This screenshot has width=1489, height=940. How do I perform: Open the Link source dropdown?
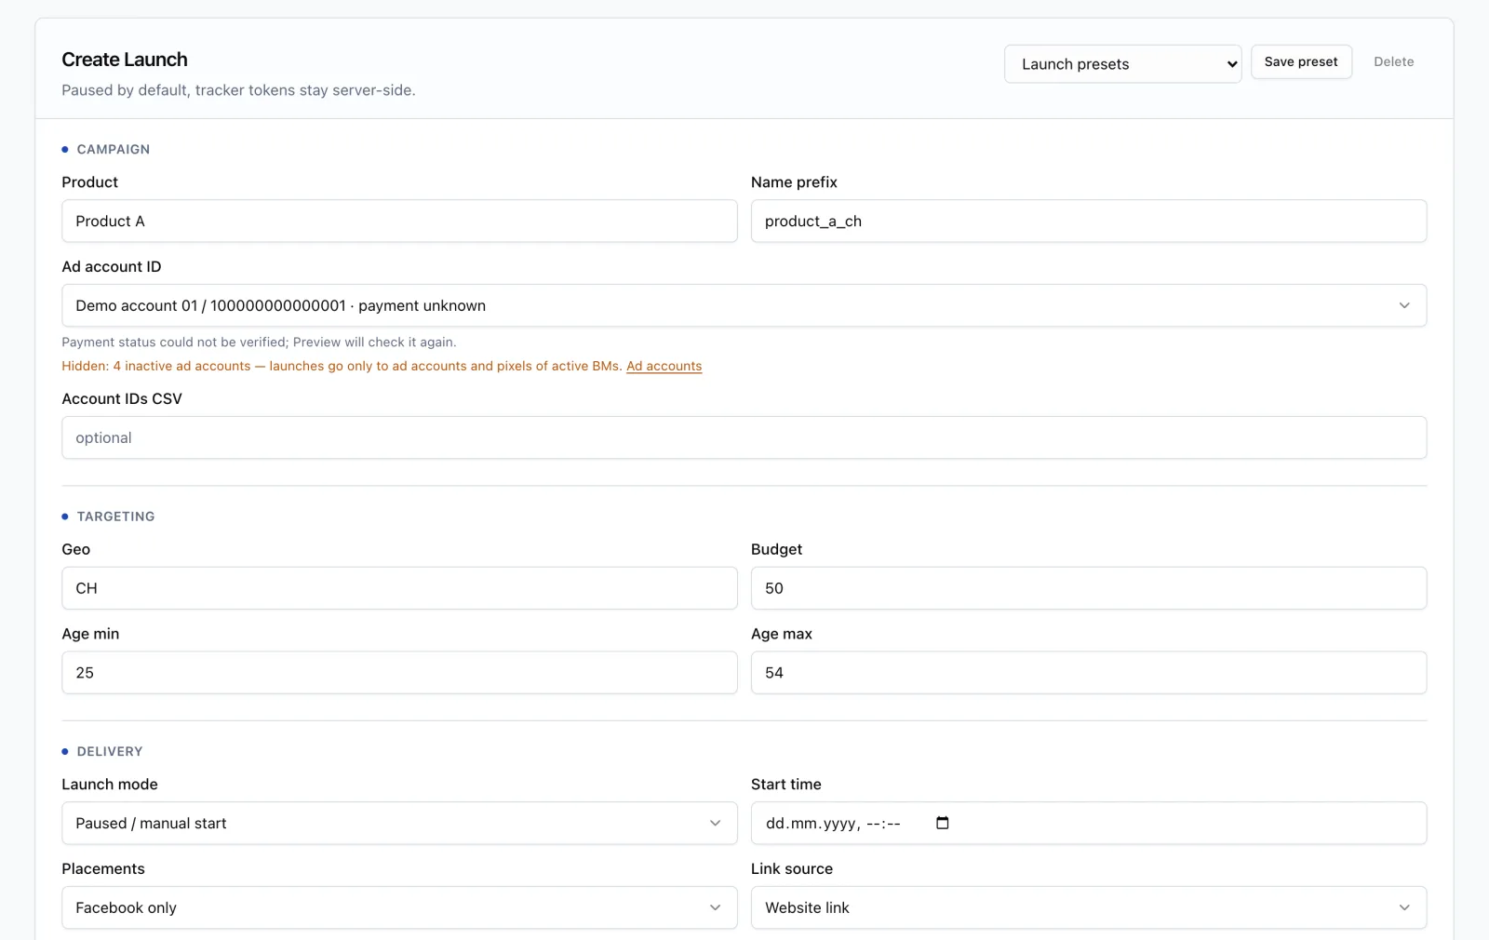[x=1089, y=907]
